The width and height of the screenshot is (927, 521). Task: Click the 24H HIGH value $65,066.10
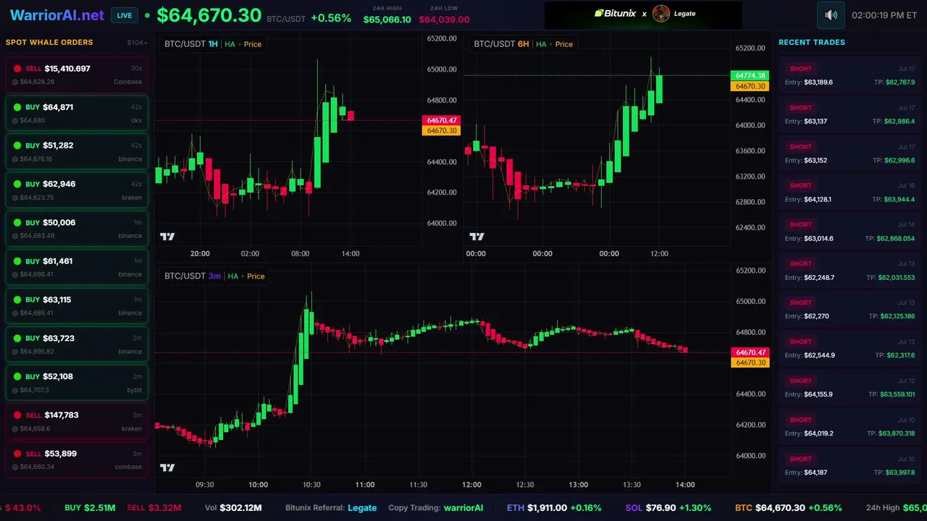(x=387, y=20)
